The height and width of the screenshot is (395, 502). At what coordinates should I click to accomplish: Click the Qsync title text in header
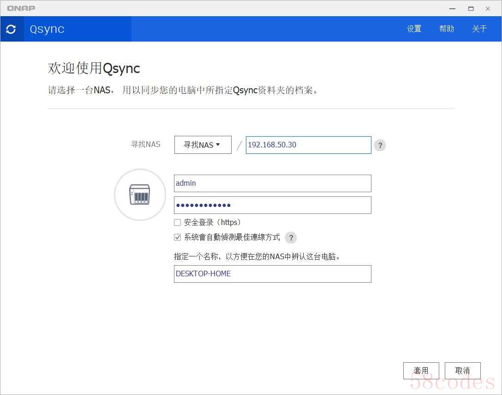[47, 29]
